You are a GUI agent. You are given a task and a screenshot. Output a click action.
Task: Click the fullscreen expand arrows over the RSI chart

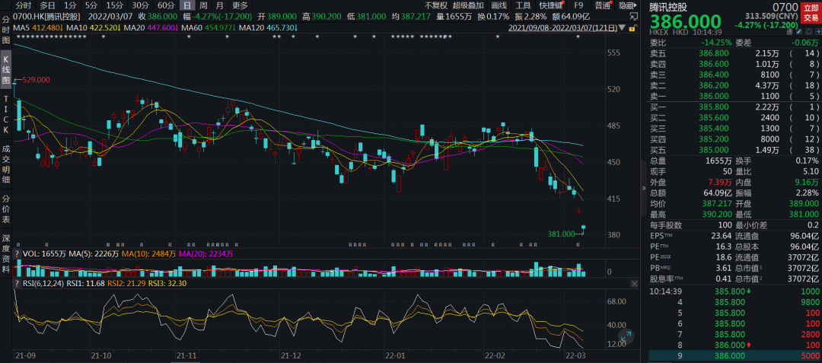pos(626,337)
